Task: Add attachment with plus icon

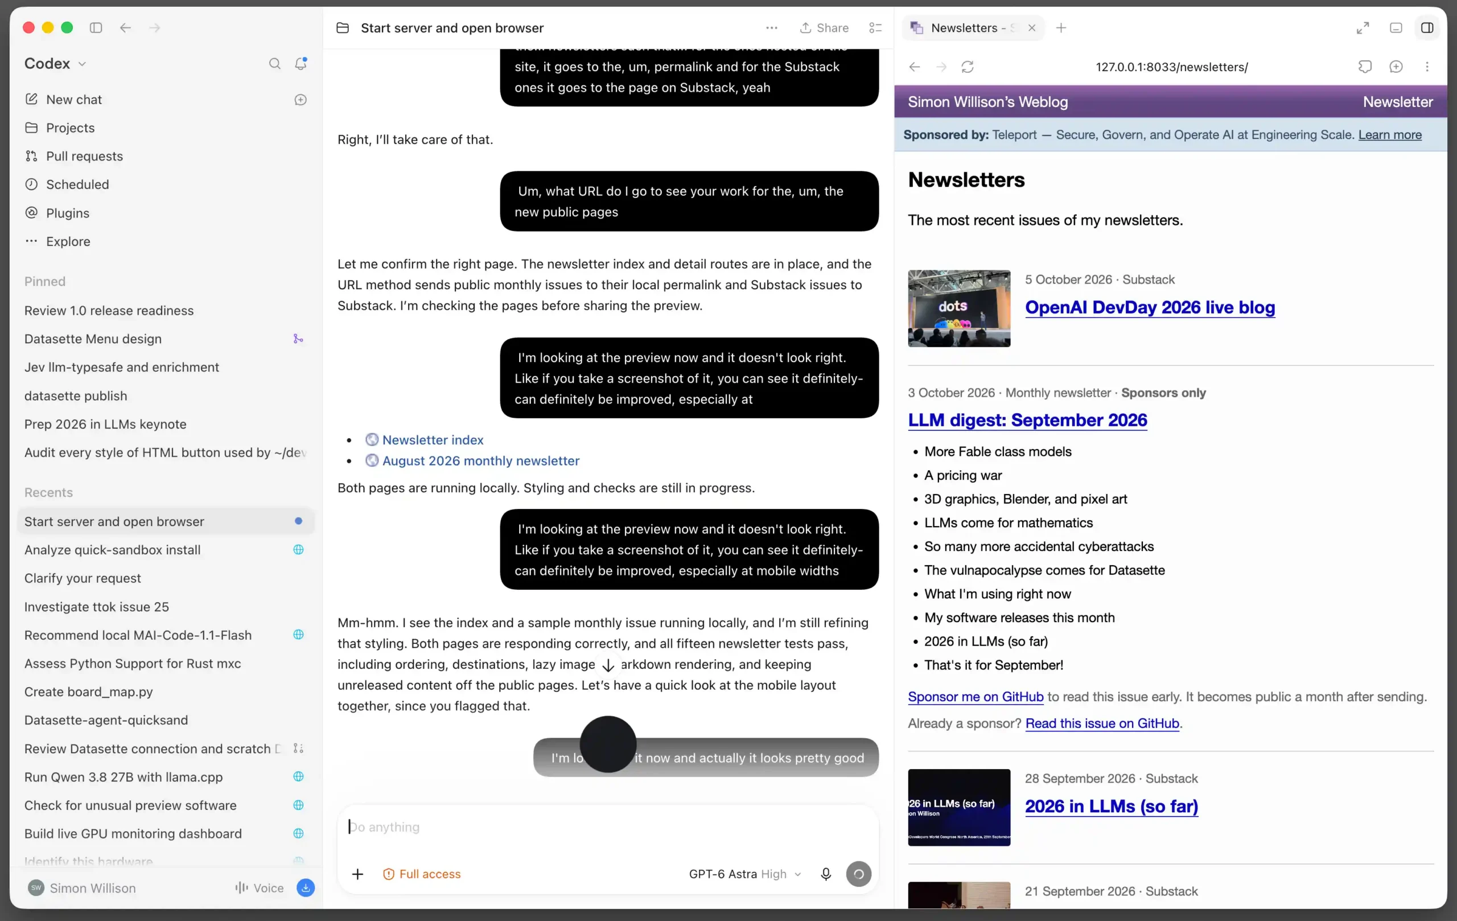Action: [x=357, y=874]
